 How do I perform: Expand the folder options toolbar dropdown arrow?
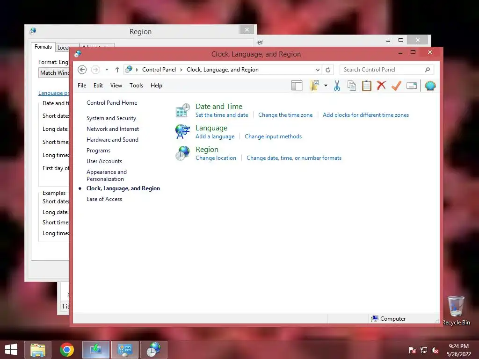[x=326, y=86]
